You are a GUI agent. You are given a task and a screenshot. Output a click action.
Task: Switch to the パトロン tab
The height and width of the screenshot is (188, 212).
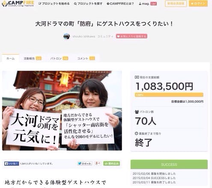tap(59, 58)
